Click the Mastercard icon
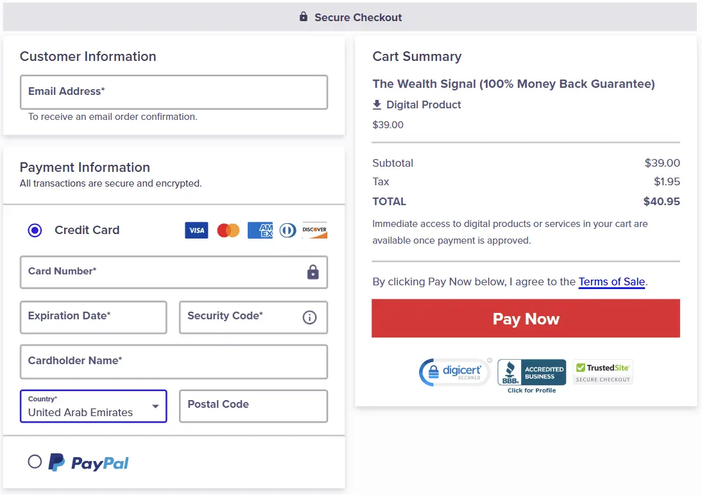This screenshot has height=495, width=702. [228, 230]
